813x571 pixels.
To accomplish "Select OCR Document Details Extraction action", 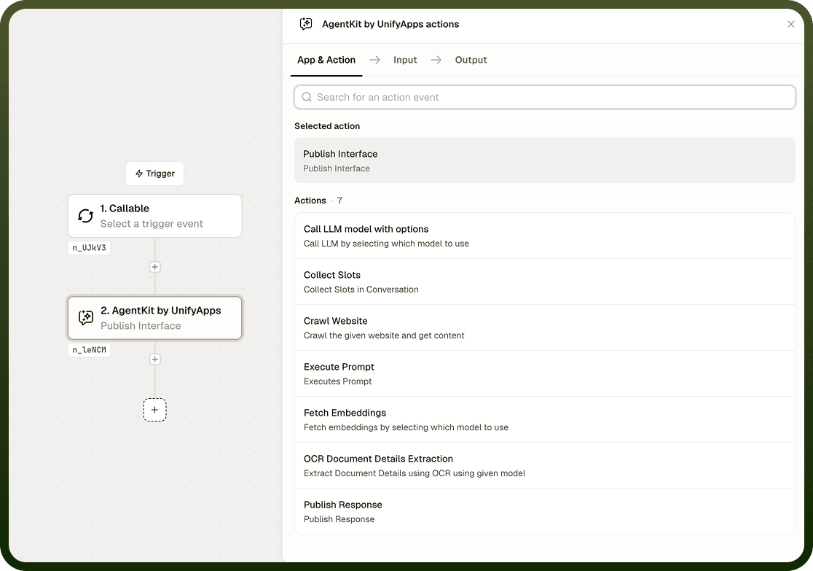I will tap(545, 466).
